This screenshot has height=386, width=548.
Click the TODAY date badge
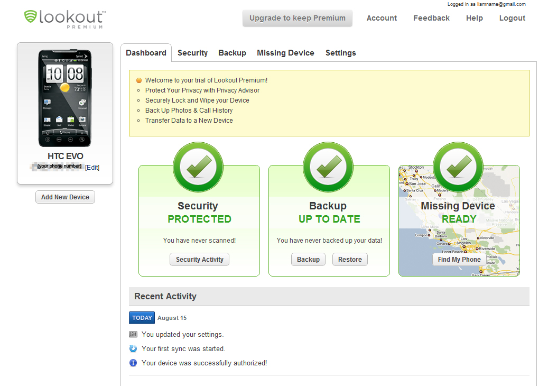click(142, 318)
